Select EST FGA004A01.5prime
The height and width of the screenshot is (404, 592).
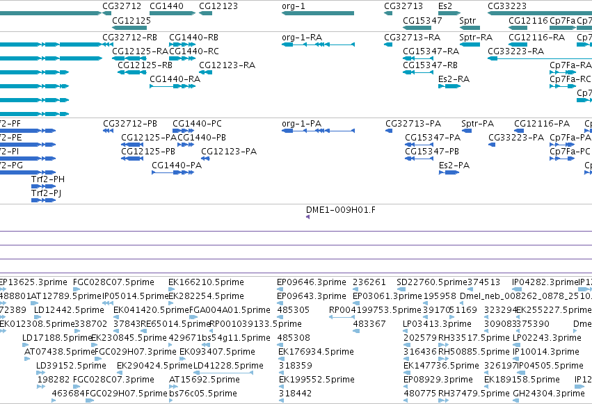(230, 310)
